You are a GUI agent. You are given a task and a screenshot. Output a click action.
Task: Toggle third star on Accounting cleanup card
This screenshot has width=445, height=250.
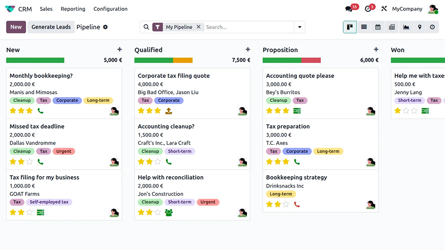[x=157, y=162]
